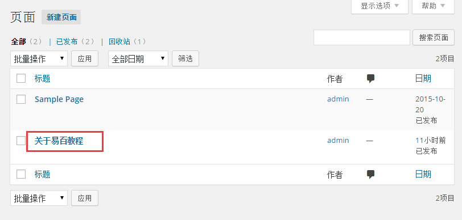Click the 搜索页面 search button
The width and height of the screenshot is (462, 220).
tap(434, 37)
